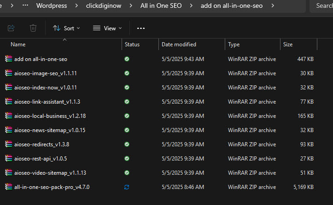Click the WinRAR icon of aioseo-rest-api_v1.0.5

point(9,158)
